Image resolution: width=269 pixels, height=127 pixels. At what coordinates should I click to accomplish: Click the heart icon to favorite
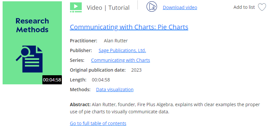point(262,7)
